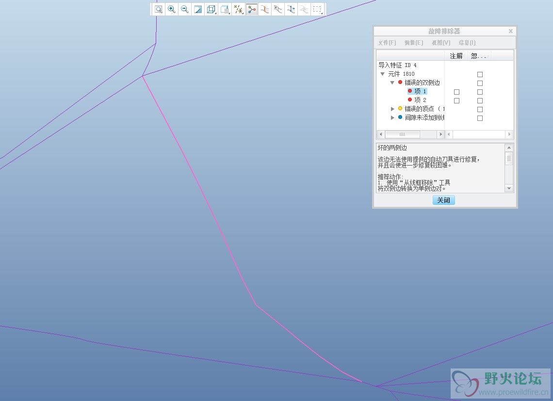Click the checkbox columns' left scroll arrow
Image resolution: width=553 pixels, height=401 pixels.
tap(449, 134)
